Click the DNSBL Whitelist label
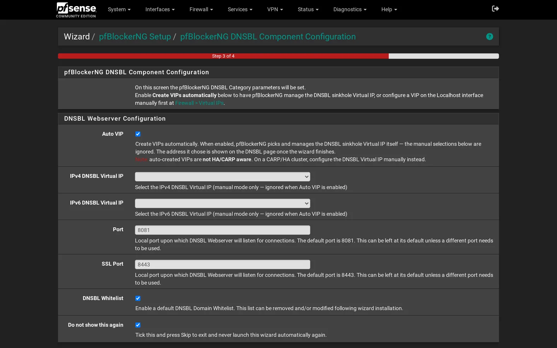The height and width of the screenshot is (348, 557). pyautogui.click(x=103, y=298)
